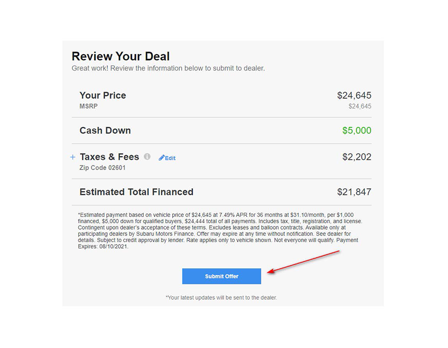Click the $21,847 total financed amount

354,192
